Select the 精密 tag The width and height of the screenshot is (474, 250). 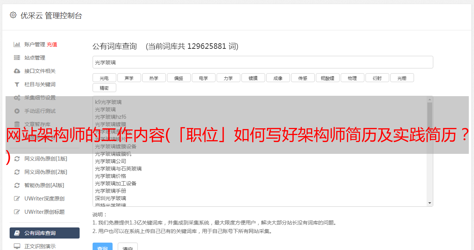click(104, 88)
